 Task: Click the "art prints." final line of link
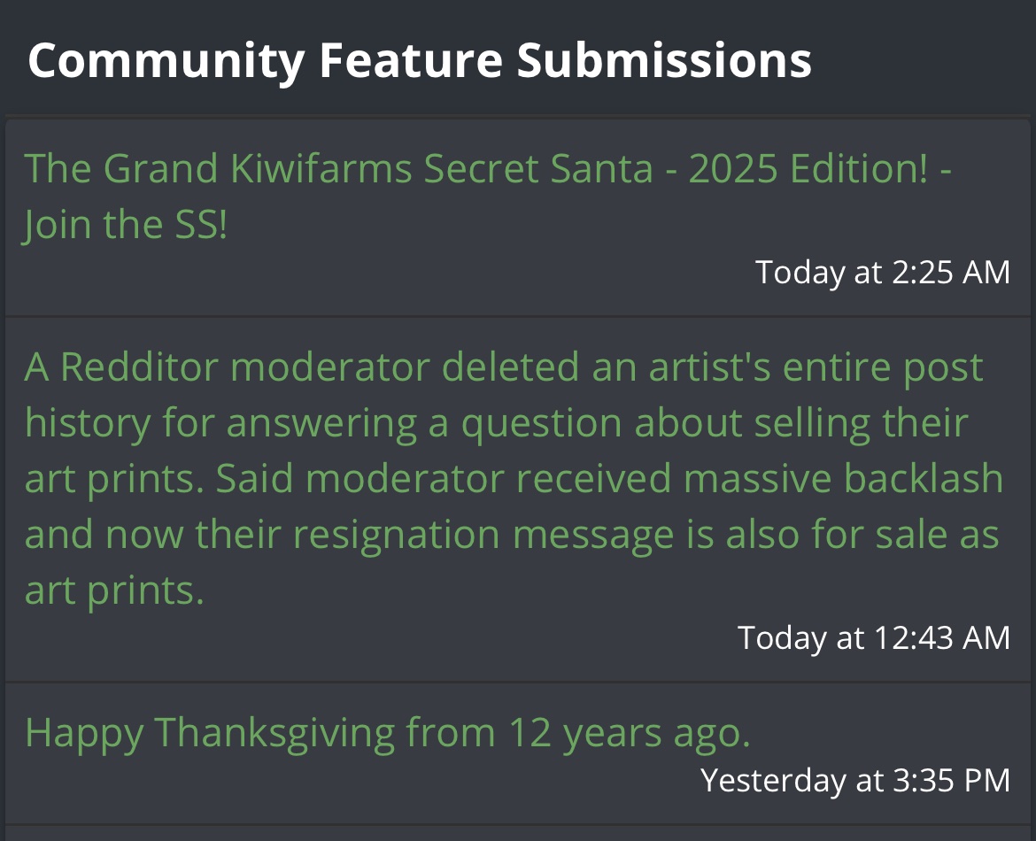(114, 590)
